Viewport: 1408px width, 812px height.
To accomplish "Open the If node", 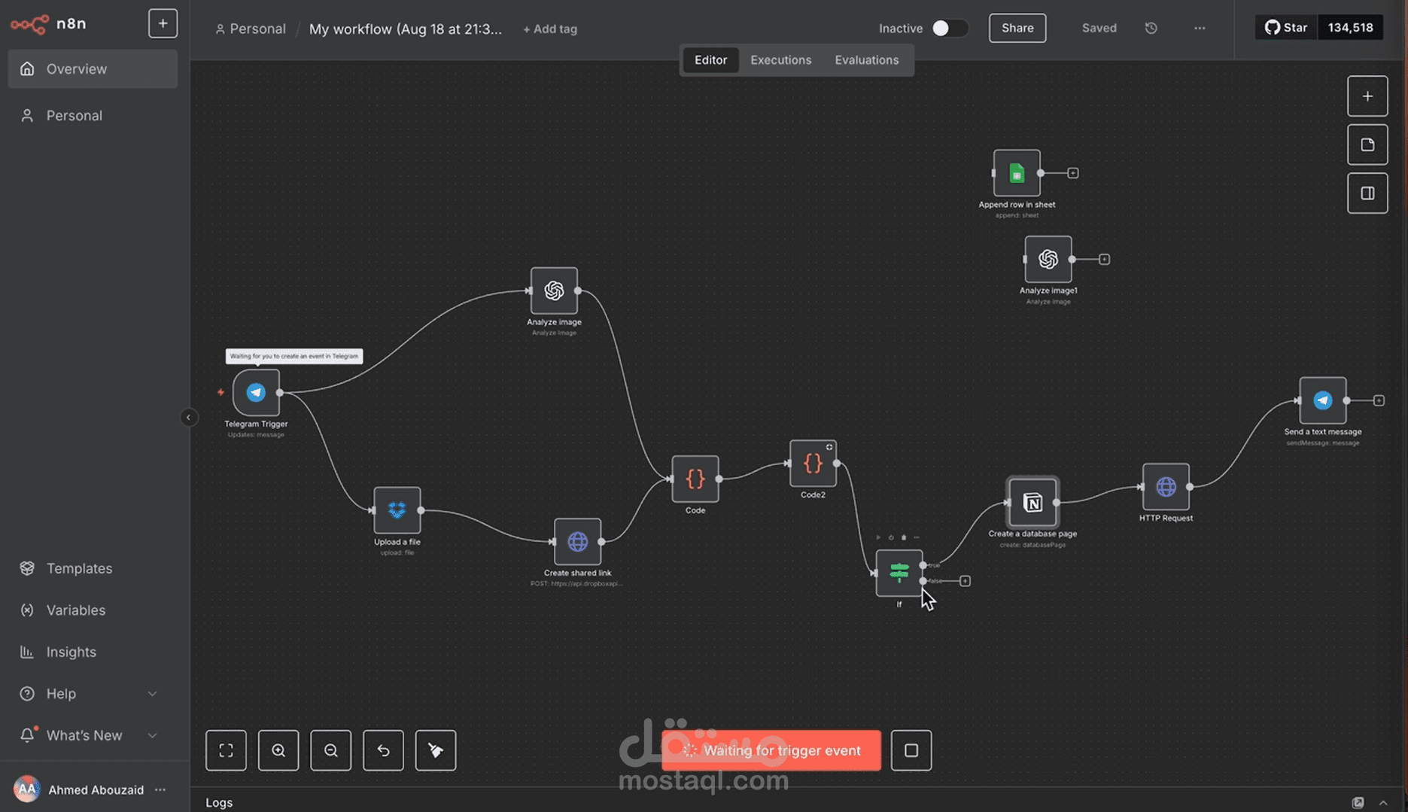I will (x=899, y=573).
